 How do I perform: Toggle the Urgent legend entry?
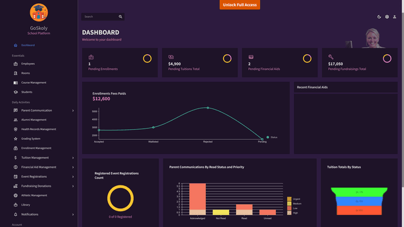294,199
